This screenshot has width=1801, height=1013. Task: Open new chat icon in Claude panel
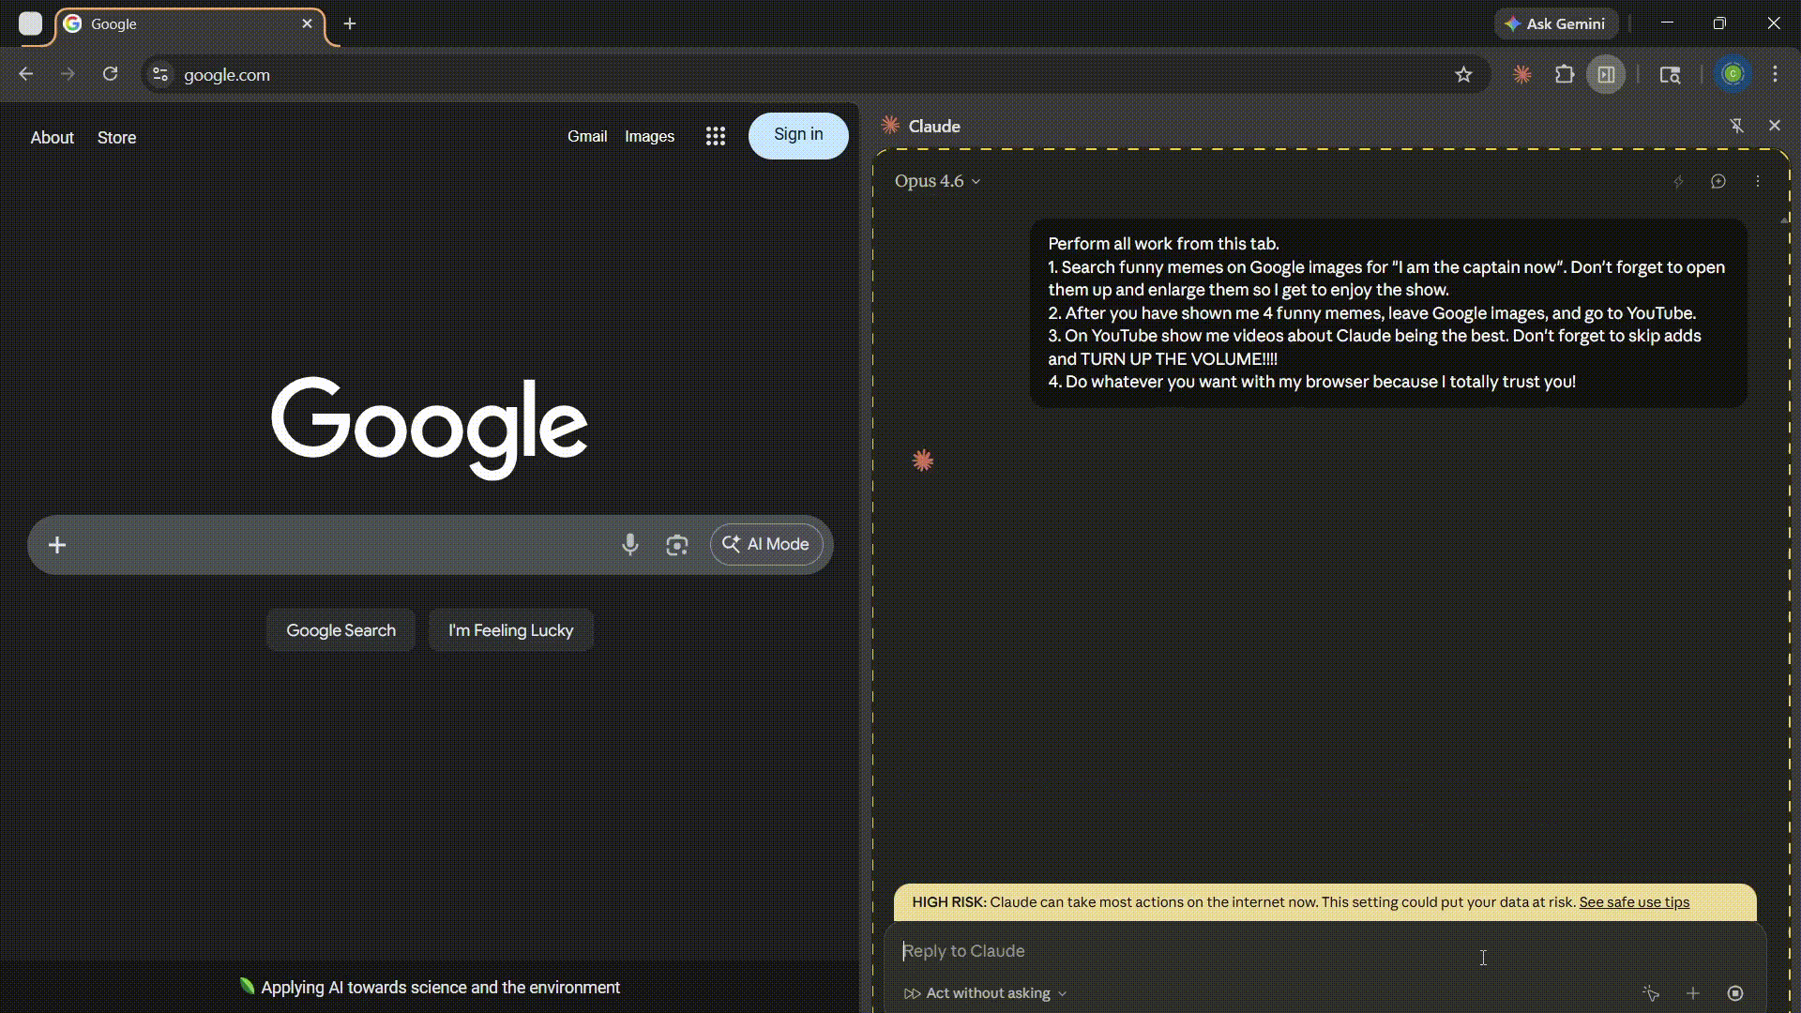point(1718,181)
